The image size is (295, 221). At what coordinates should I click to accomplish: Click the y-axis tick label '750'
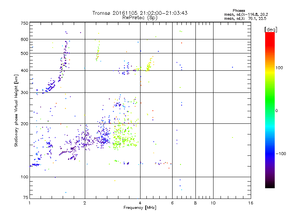point(25,23)
